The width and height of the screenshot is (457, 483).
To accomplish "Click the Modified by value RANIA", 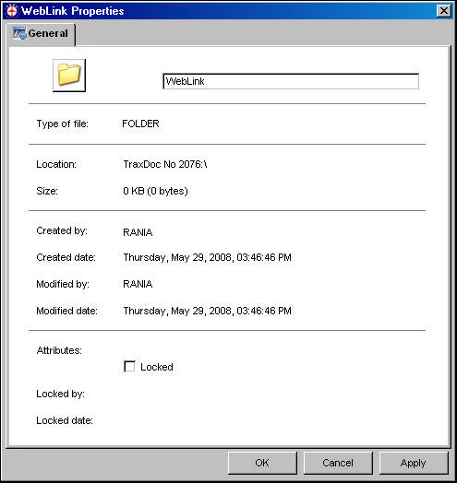I will (x=138, y=284).
